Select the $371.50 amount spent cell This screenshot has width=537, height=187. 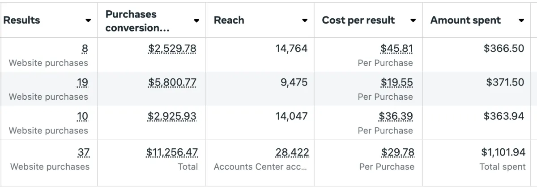[505, 82]
